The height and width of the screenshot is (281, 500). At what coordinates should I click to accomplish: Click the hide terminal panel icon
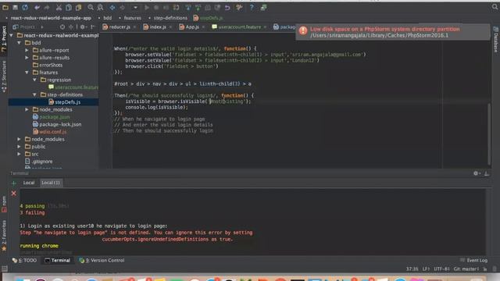[x=486, y=173]
